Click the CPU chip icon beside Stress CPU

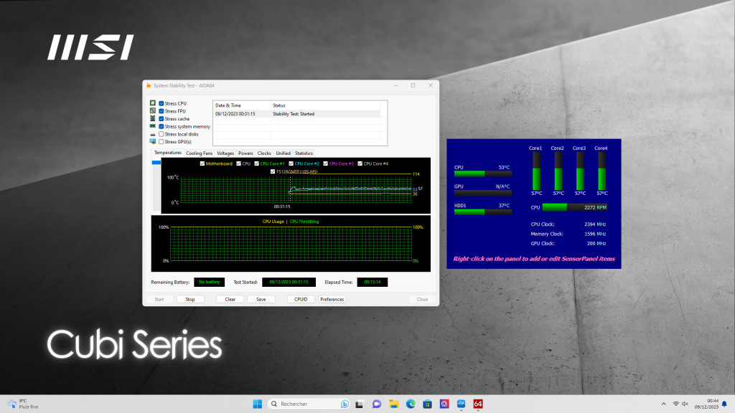(153, 103)
